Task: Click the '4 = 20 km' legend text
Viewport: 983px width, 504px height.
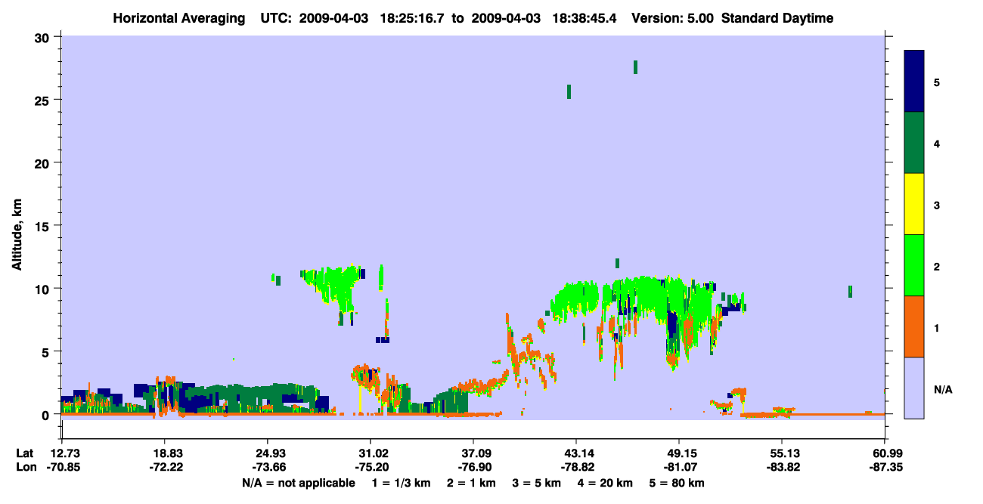Action: tap(606, 483)
